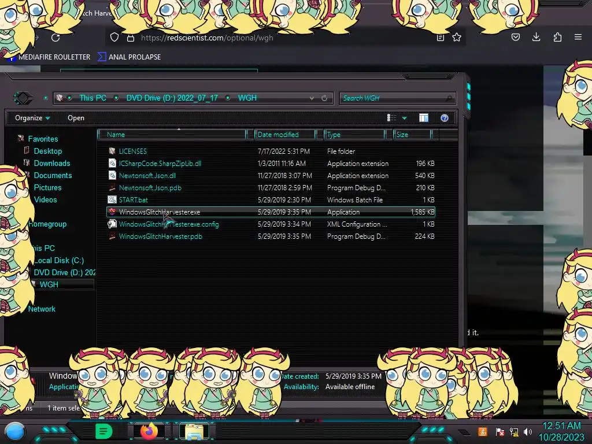Screen dimensions: 592x444
Task: Reload the Firefox page
Action: point(55,38)
